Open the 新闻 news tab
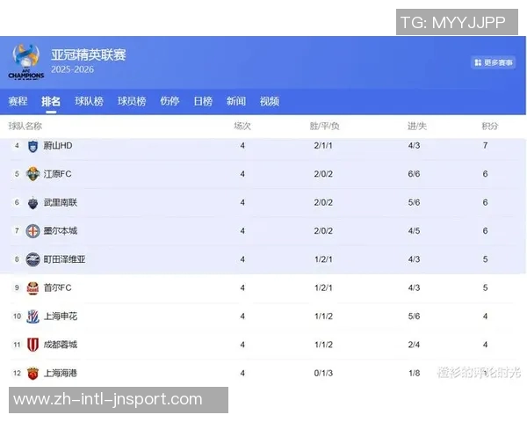The image size is (527, 422). click(x=236, y=101)
